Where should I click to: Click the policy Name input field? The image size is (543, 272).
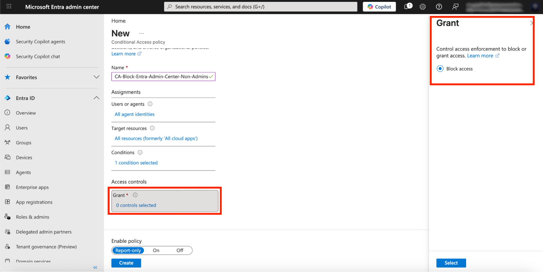click(x=163, y=77)
